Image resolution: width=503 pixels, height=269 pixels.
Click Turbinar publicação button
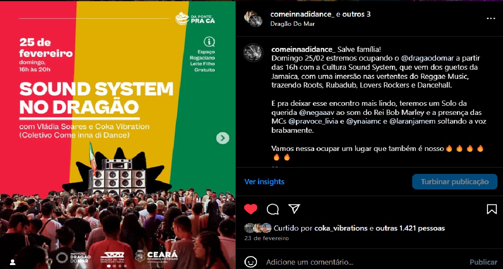click(x=455, y=182)
